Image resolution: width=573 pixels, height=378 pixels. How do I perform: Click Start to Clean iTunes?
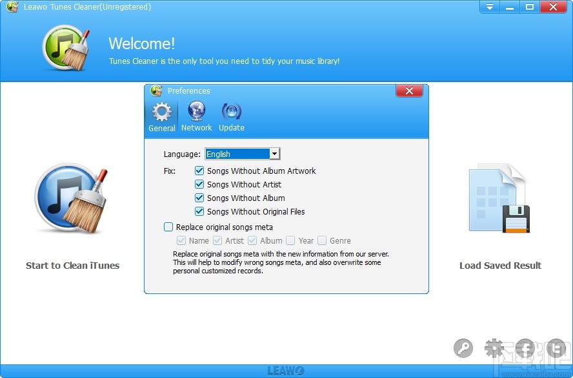[x=72, y=266]
